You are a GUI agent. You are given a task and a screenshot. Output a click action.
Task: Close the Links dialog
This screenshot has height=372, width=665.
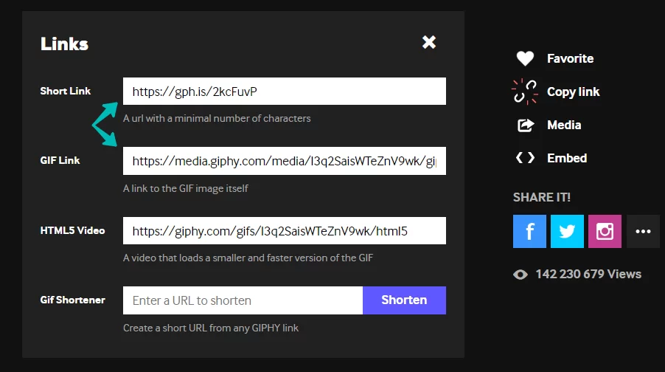point(429,42)
